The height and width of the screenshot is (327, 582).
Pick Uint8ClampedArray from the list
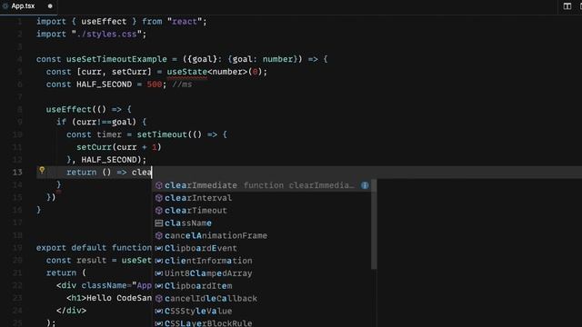pos(262,273)
